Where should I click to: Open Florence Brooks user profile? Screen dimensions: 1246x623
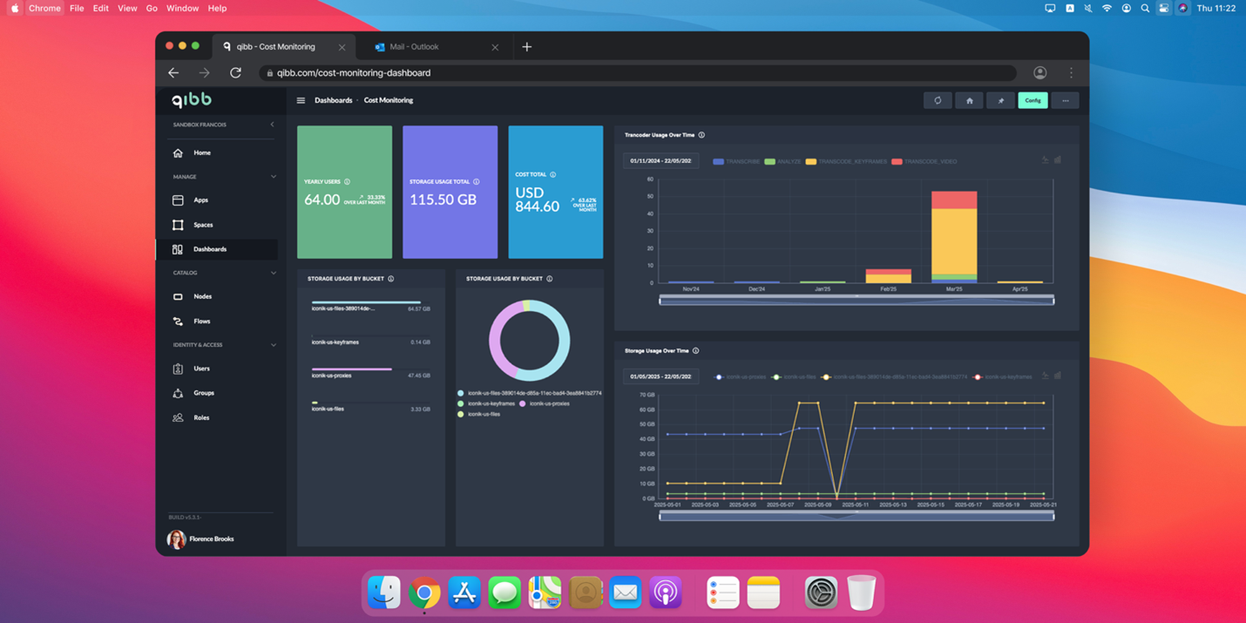(x=201, y=539)
